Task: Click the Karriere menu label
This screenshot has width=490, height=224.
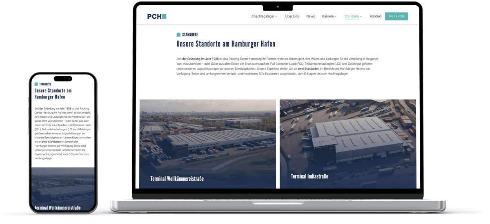Action: tap(328, 16)
